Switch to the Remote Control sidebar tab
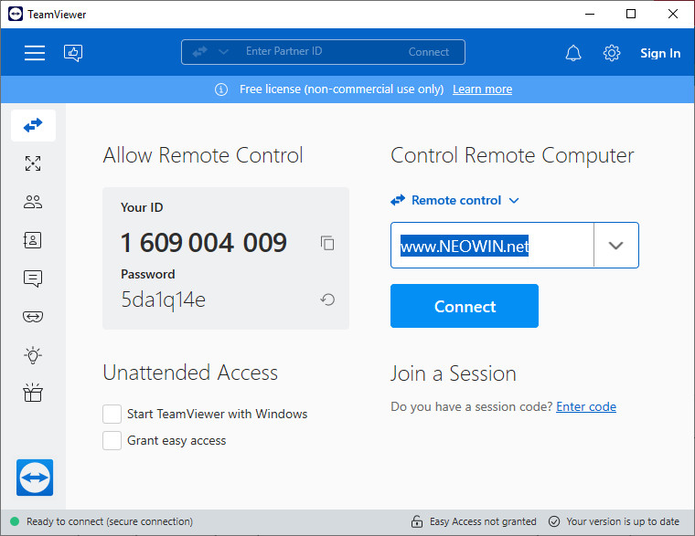 [x=33, y=125]
